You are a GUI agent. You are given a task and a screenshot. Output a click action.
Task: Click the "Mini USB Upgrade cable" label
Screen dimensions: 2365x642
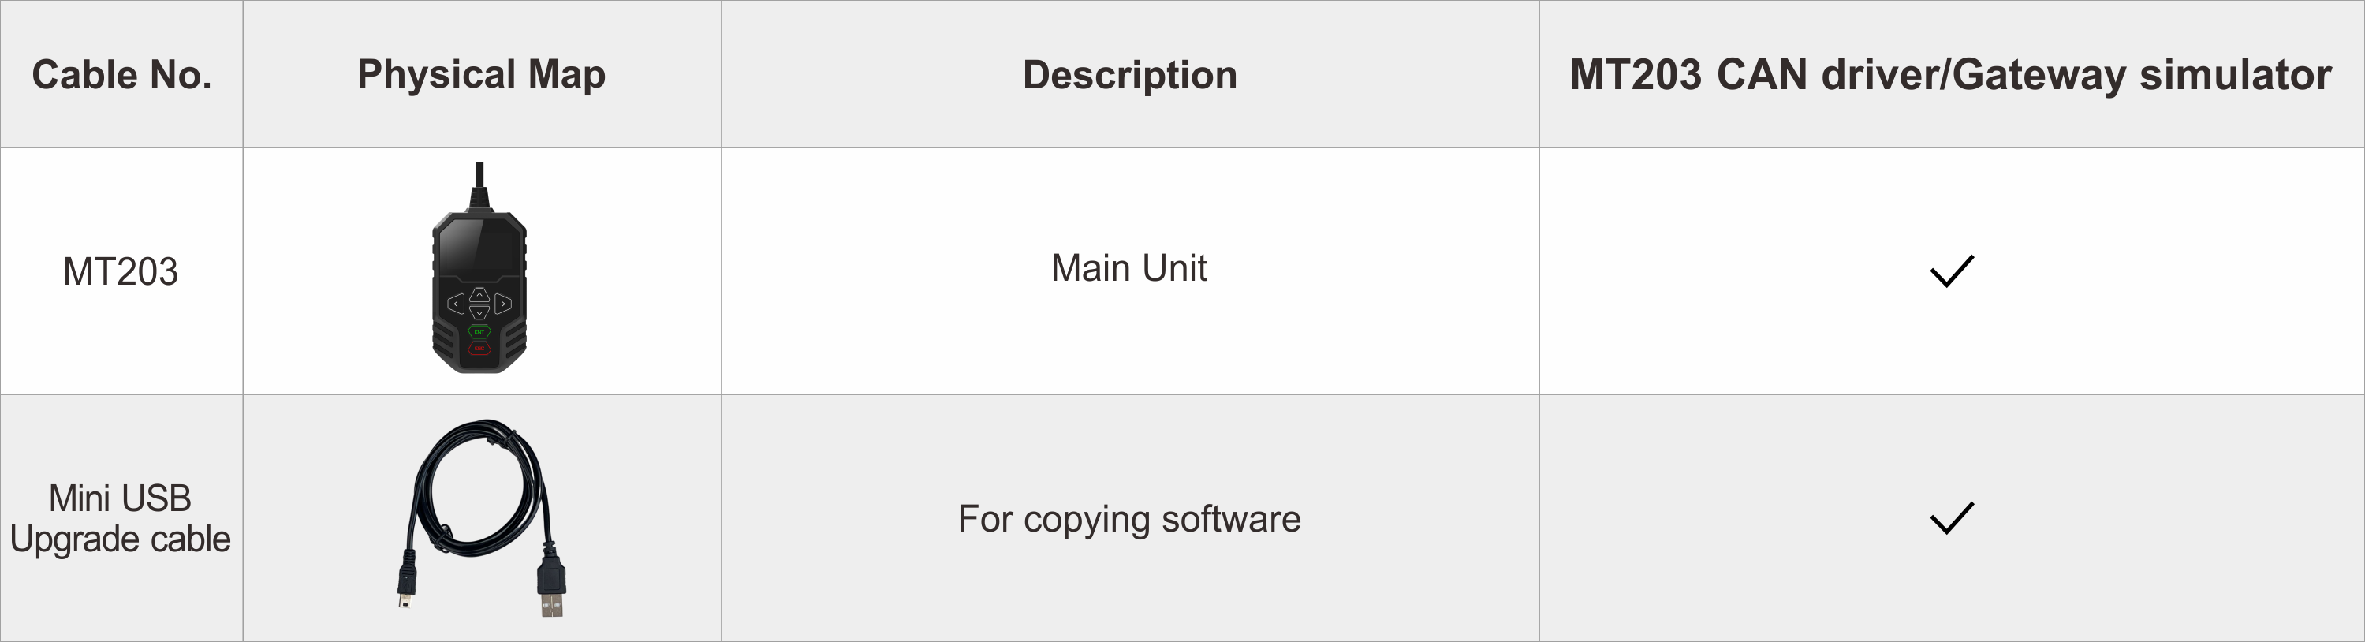coord(121,519)
